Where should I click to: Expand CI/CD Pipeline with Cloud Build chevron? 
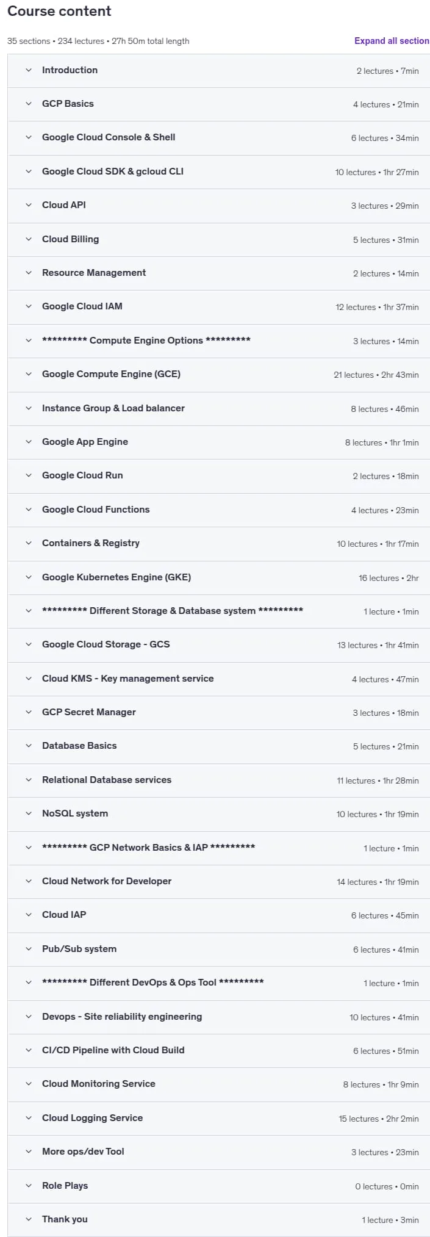click(29, 1050)
